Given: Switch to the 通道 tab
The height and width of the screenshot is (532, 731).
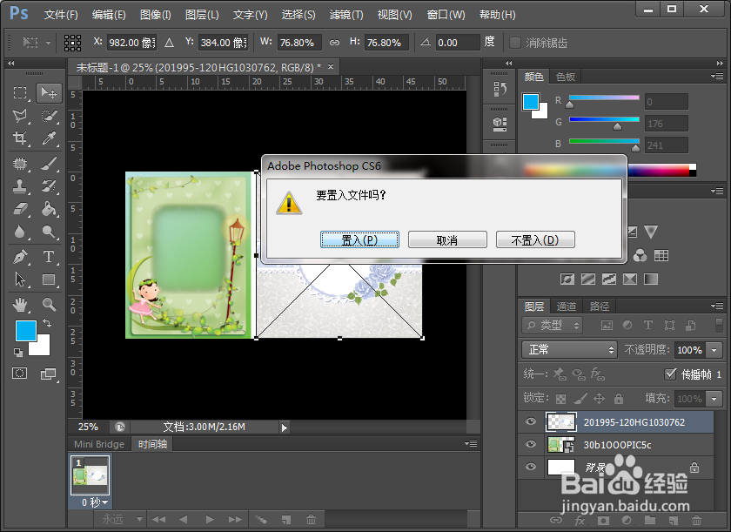Looking at the screenshot, I should [x=567, y=306].
